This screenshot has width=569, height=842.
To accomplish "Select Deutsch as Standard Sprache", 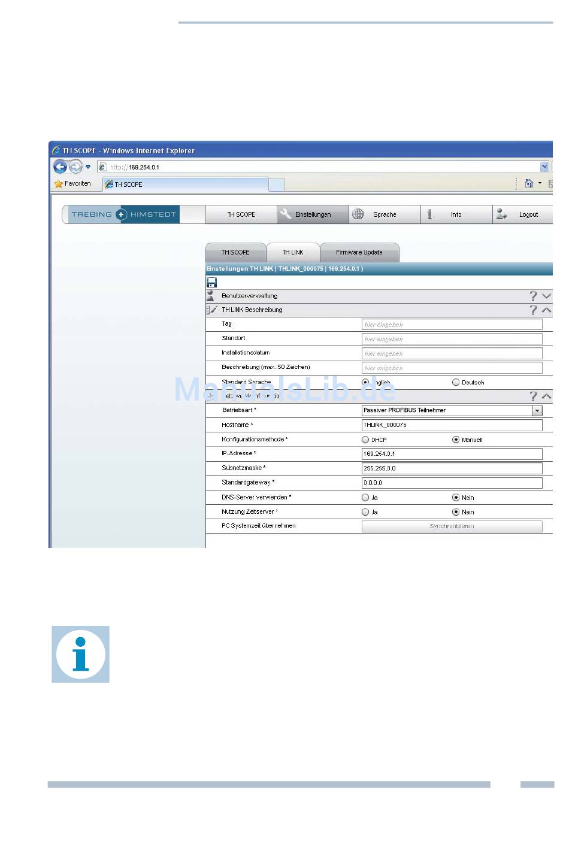I will coord(456,382).
